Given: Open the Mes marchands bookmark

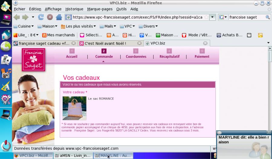Looking at the screenshot, I should 59,35.
